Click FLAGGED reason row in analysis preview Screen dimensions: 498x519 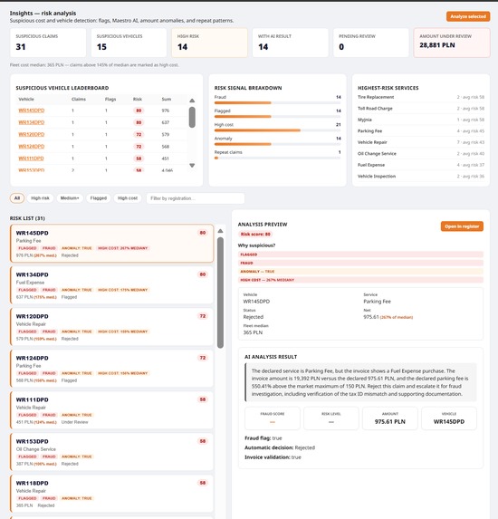tap(360, 255)
